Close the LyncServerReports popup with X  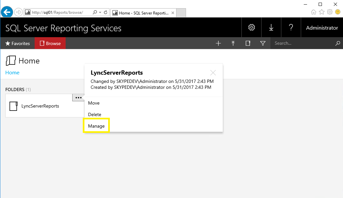213,73
